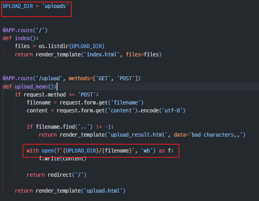Click the "return redirect('/')" line
259x201 pixels.
point(57,175)
